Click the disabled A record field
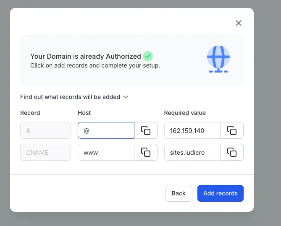Image resolution: width=281 pixels, height=226 pixels. pyautogui.click(x=45, y=130)
